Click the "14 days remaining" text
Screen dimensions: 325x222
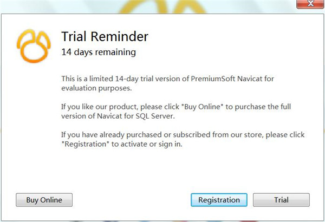click(x=98, y=53)
